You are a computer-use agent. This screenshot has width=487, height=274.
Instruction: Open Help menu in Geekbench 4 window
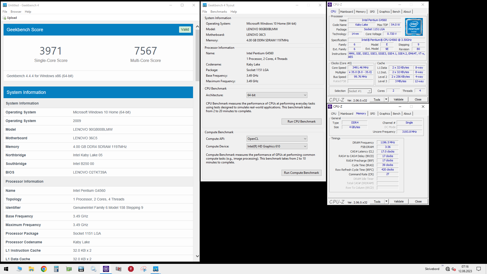(x=28, y=12)
